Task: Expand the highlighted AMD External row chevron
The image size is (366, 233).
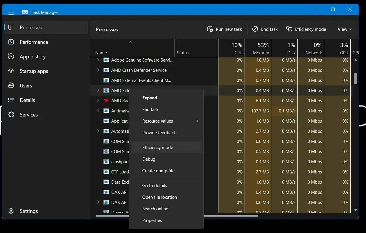Action: 98,90
